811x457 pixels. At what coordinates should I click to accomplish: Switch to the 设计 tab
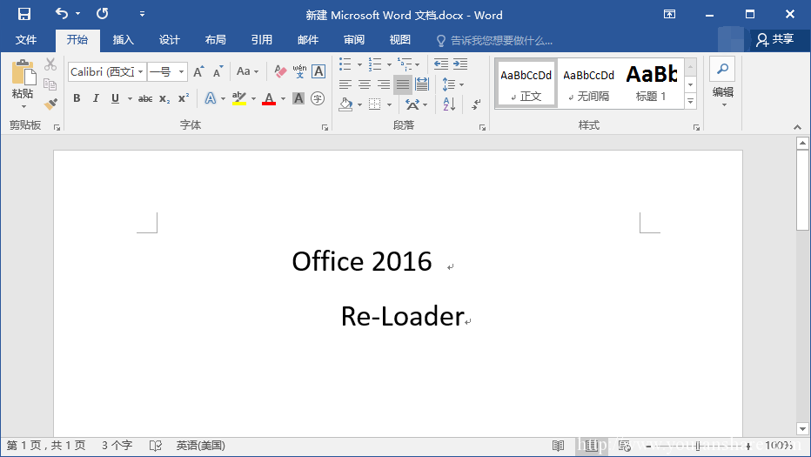click(x=169, y=40)
